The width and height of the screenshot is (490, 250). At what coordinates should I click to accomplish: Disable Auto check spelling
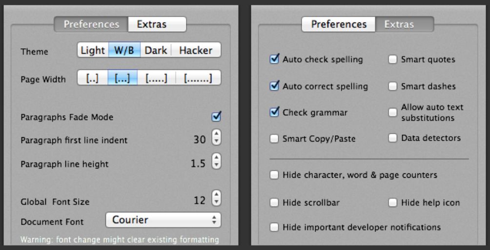point(274,60)
